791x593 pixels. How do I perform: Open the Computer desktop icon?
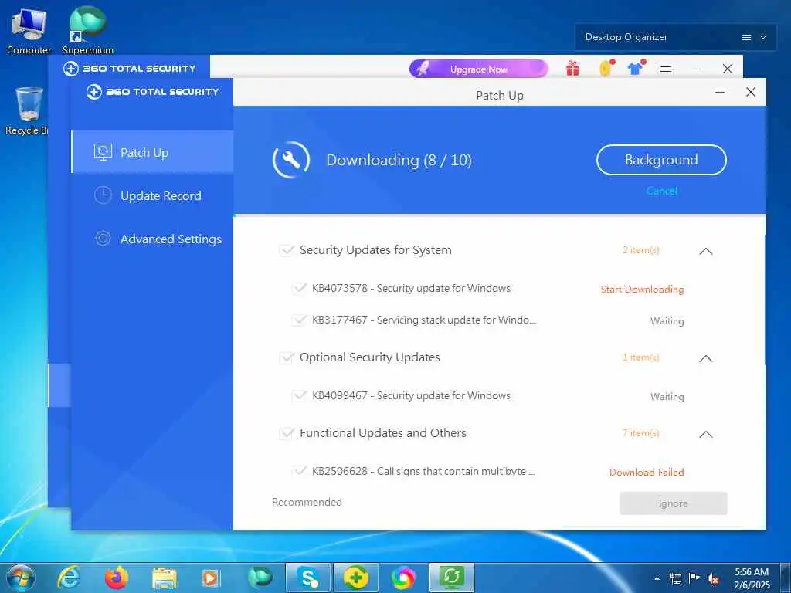[x=29, y=31]
